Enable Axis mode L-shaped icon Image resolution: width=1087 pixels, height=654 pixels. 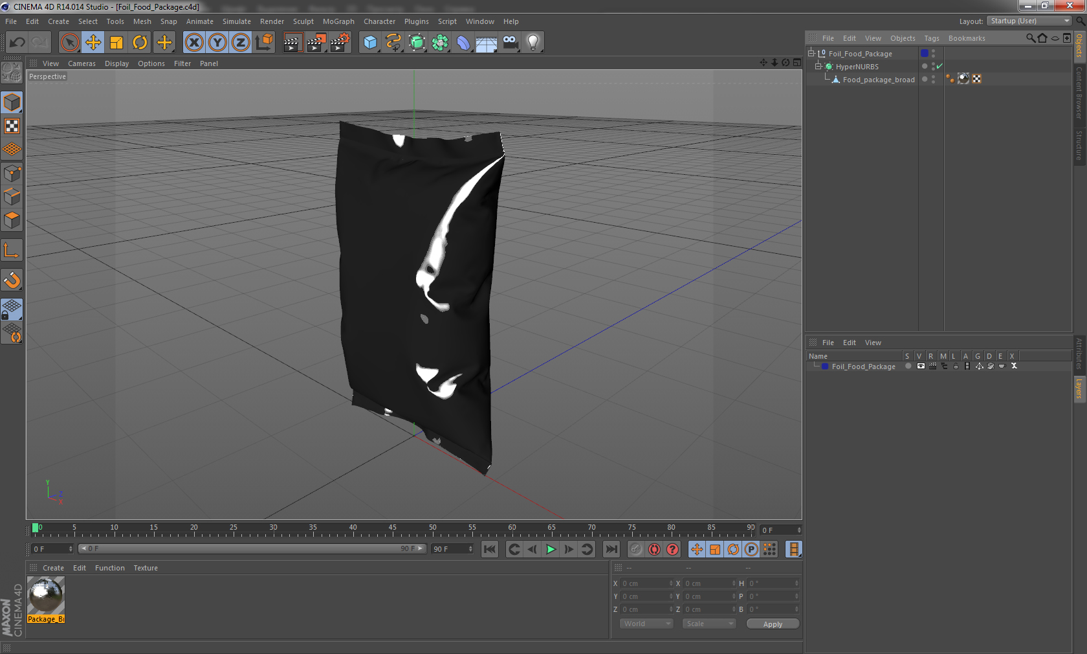click(x=12, y=250)
